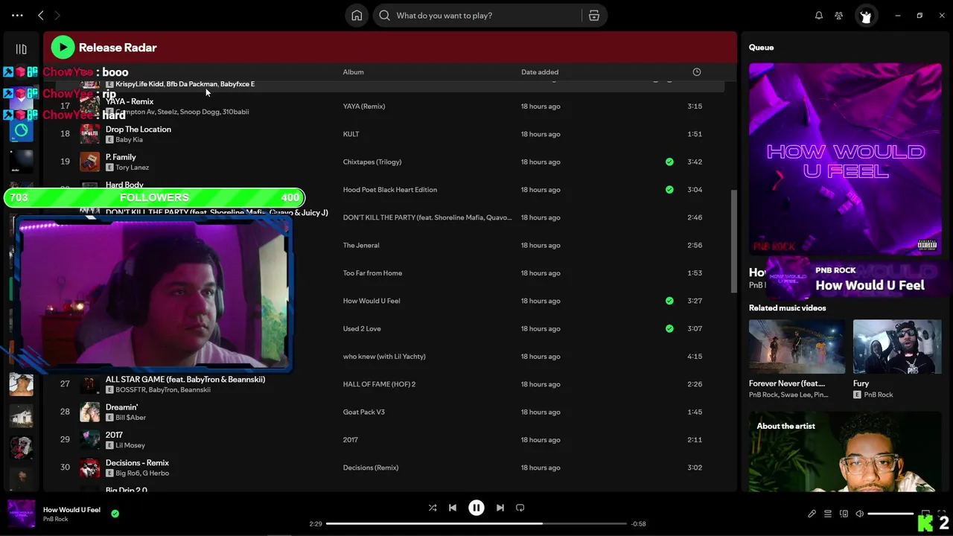Open album 'who knew (with Lil Yachty)'
953x536 pixels.
(x=384, y=357)
